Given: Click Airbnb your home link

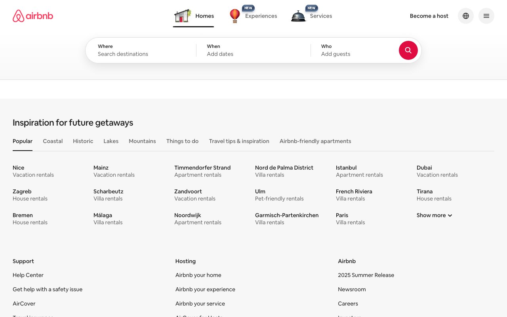Looking at the screenshot, I should (198, 275).
